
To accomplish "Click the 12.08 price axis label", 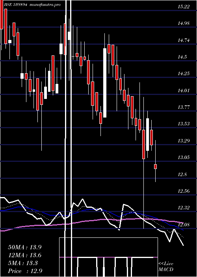I will [x=184, y=225].
